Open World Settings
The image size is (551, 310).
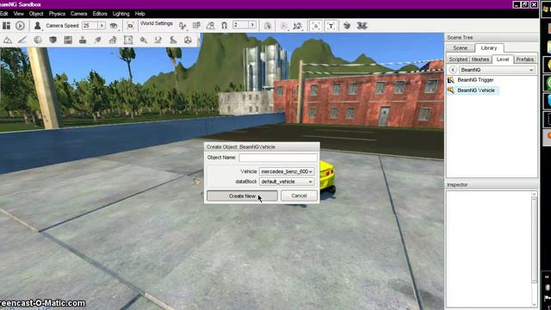157,23
